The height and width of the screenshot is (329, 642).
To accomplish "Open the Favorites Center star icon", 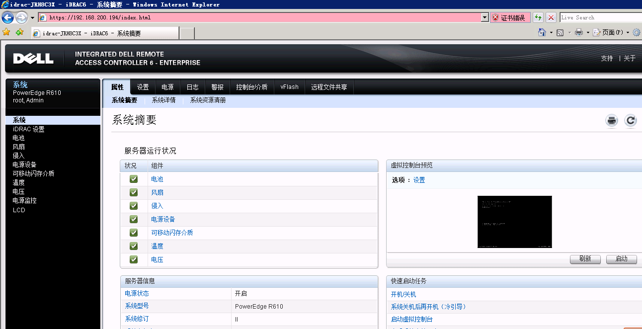I will point(6,32).
